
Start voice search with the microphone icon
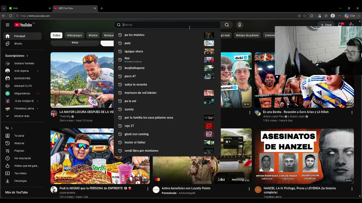(x=240, y=25)
